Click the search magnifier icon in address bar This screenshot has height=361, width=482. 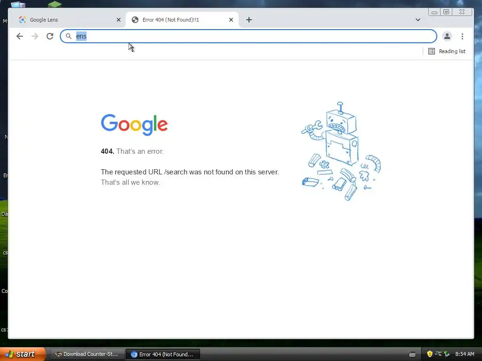coord(69,36)
